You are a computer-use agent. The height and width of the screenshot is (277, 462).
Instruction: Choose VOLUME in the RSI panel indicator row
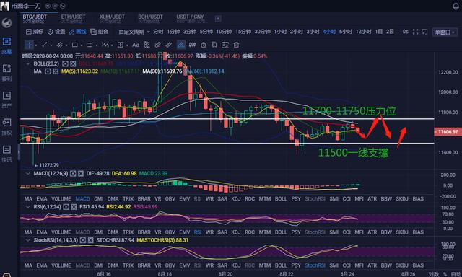[61, 232]
